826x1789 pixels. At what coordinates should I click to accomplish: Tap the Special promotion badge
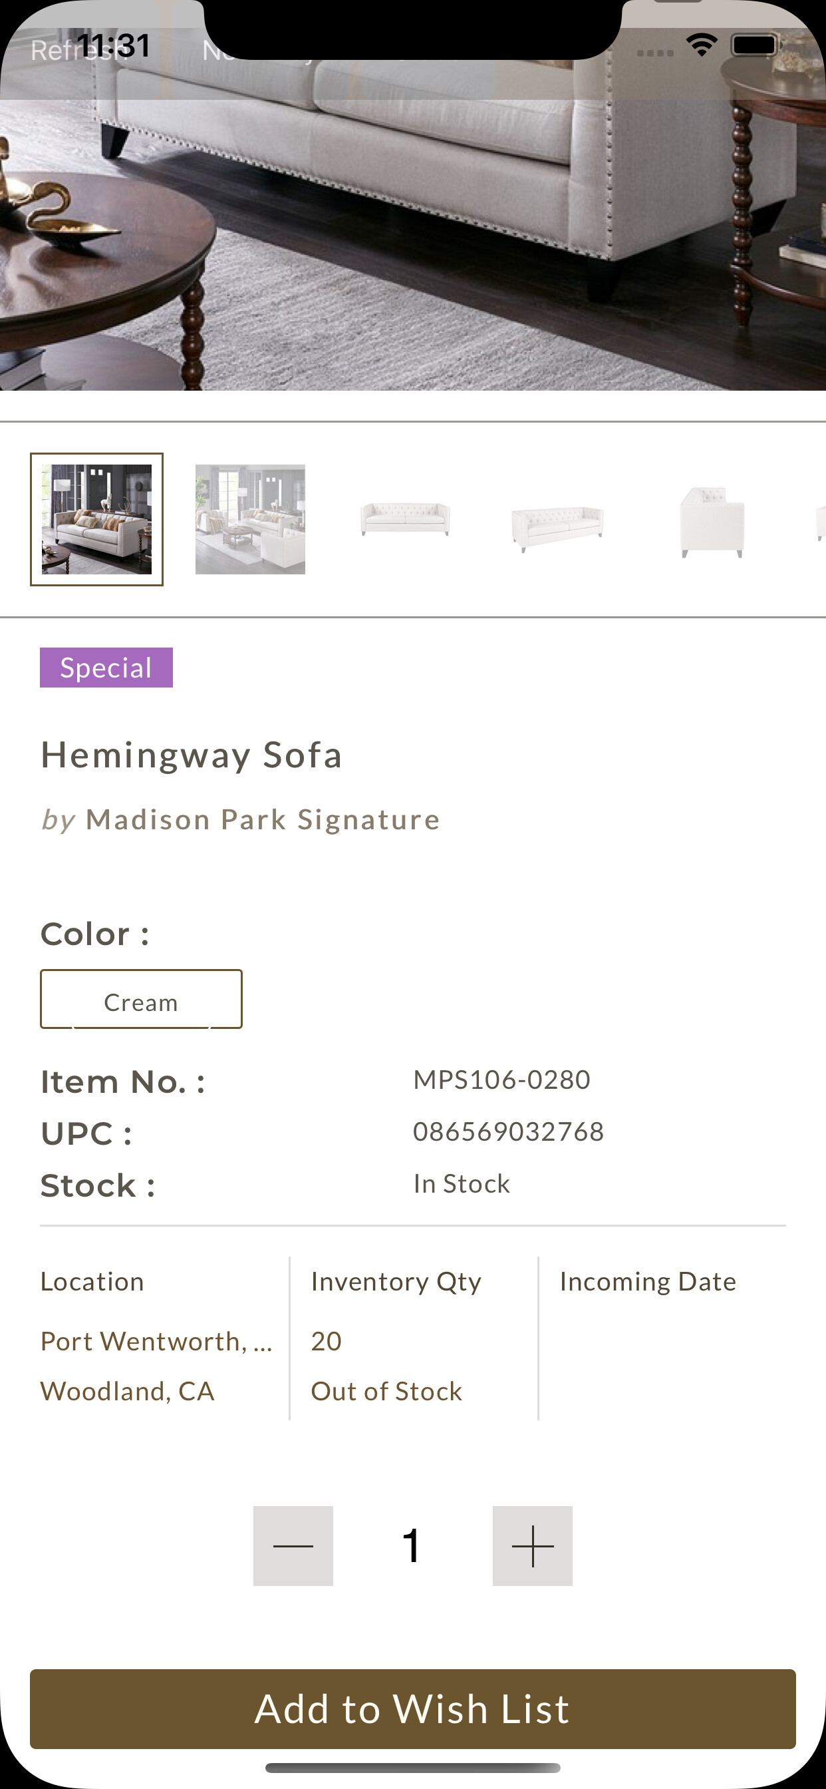pos(106,668)
